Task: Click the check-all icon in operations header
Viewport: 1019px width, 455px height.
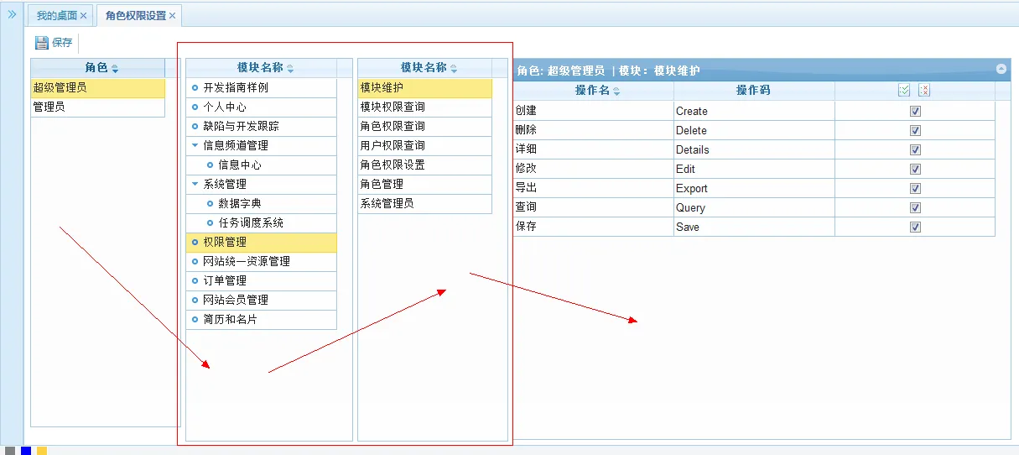Action: click(x=904, y=90)
